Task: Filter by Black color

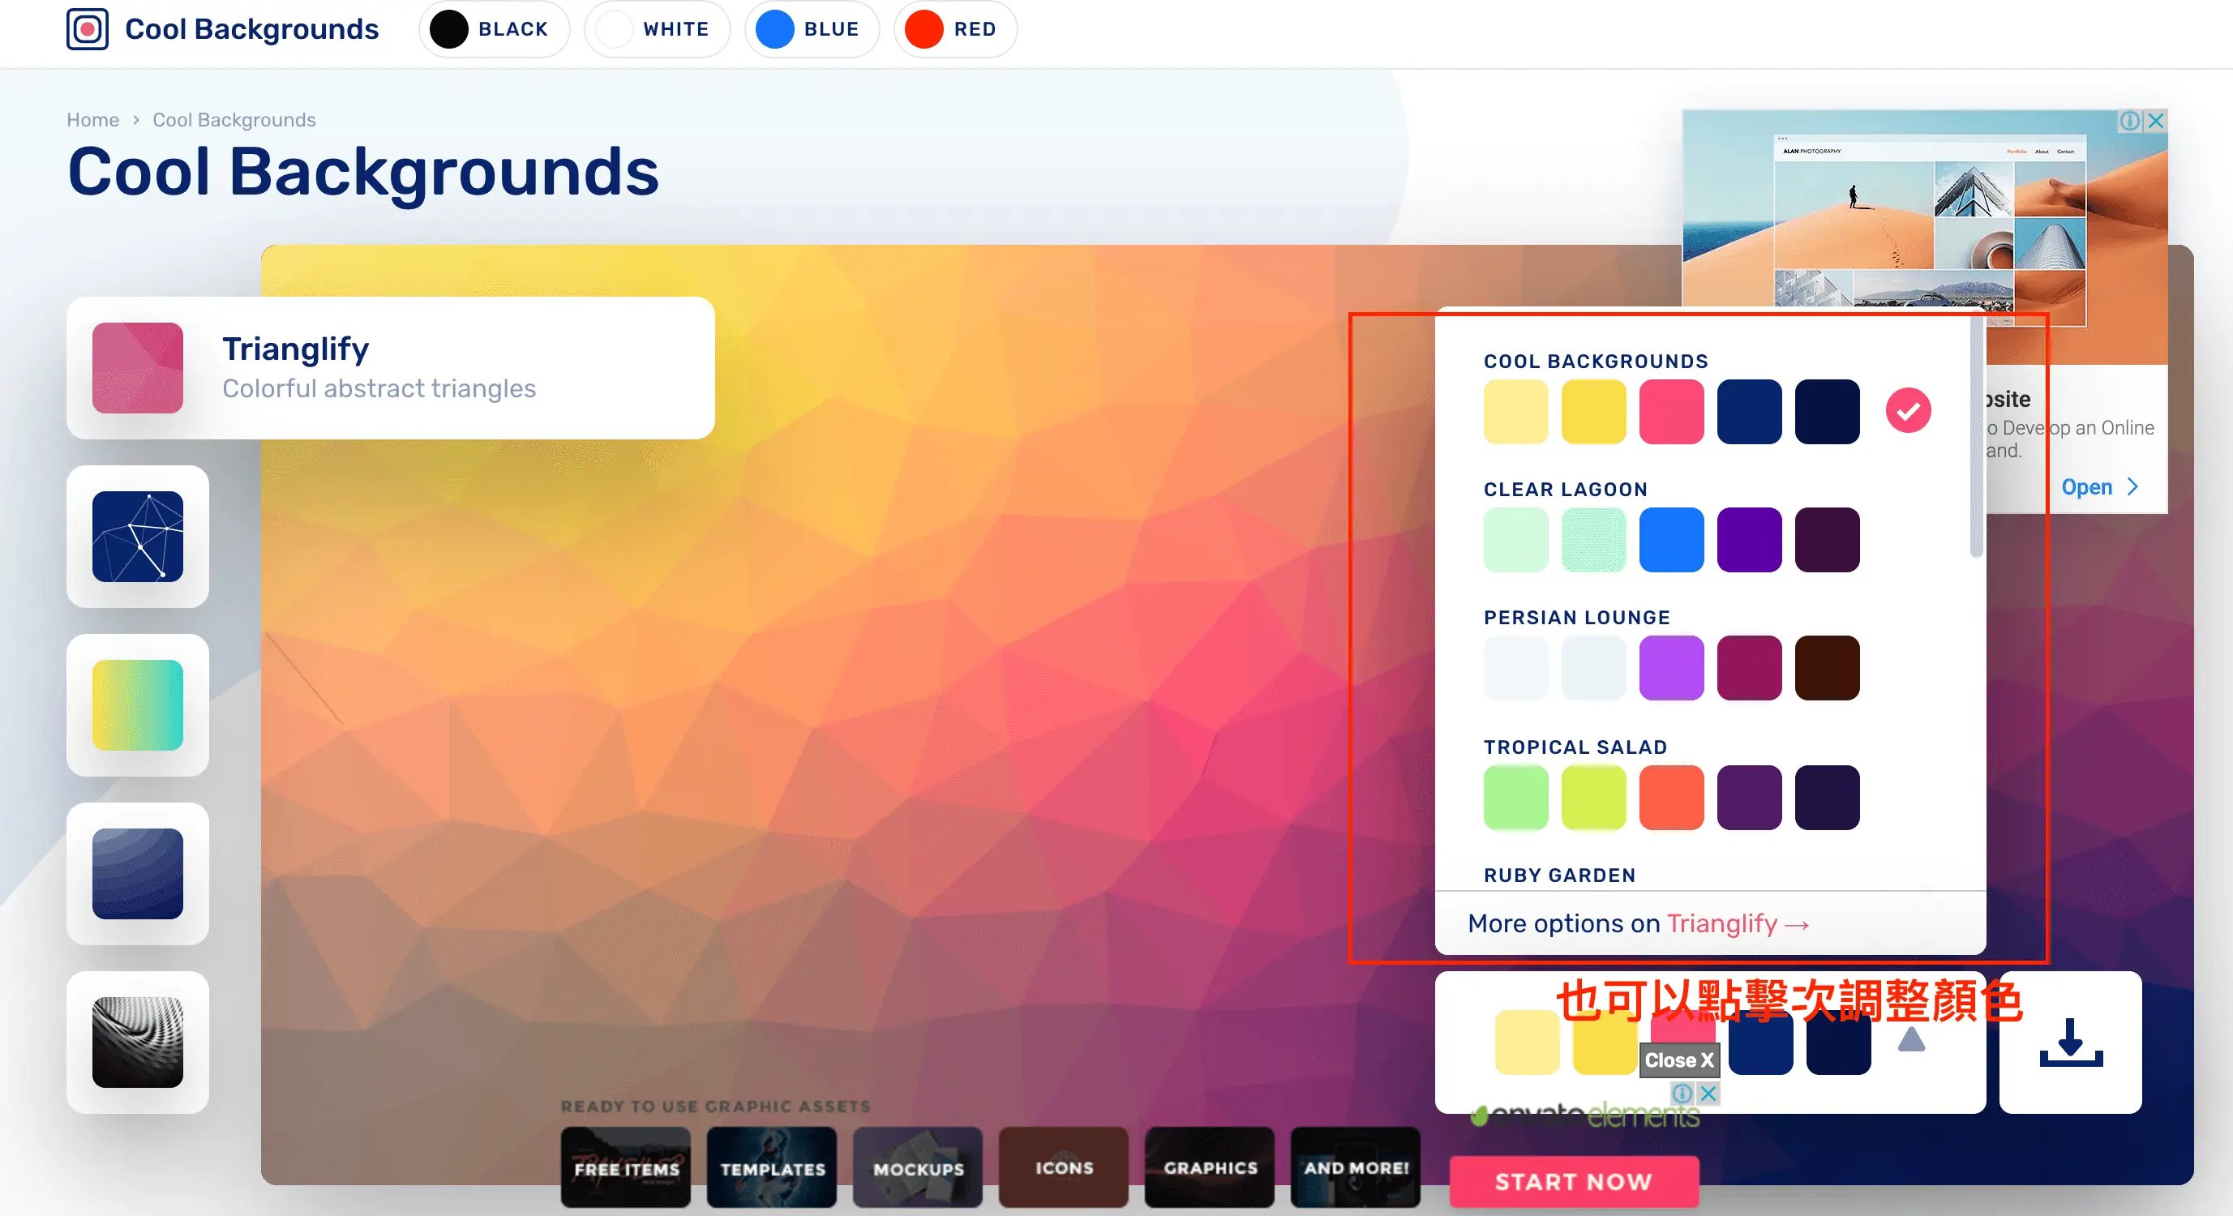Action: coord(494,28)
